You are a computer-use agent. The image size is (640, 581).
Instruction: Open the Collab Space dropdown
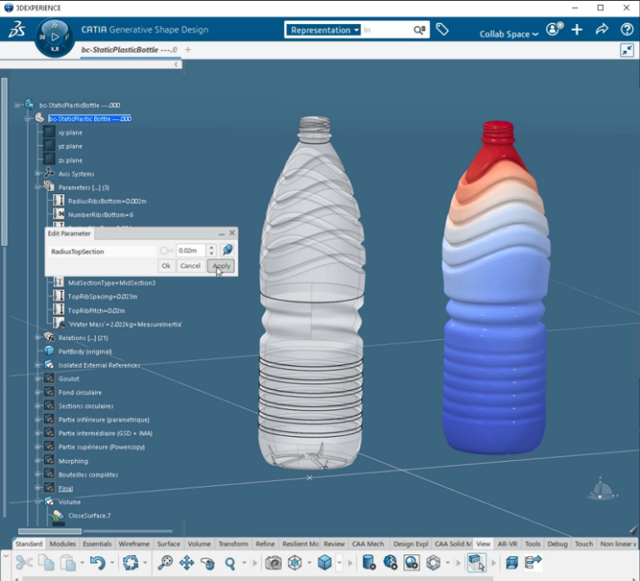pyautogui.click(x=508, y=34)
